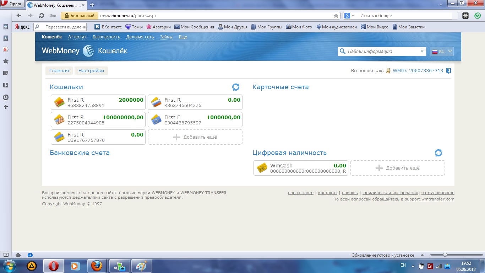Open the юридическая информация footer link
The height and width of the screenshot is (273, 485).
(x=390, y=193)
